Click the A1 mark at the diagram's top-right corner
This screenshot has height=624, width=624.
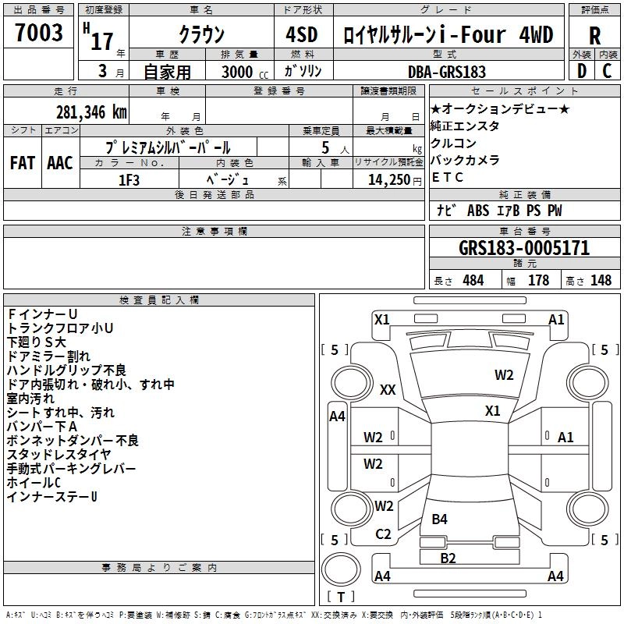pyautogui.click(x=556, y=320)
